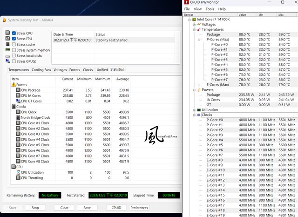
Task: Collapse the P-Cores (Max) temperature node
Action: (x=199, y=40)
